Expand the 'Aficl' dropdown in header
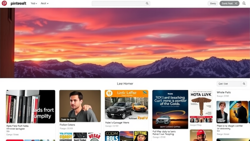The height and width of the screenshot is (141, 250). coord(45,4)
